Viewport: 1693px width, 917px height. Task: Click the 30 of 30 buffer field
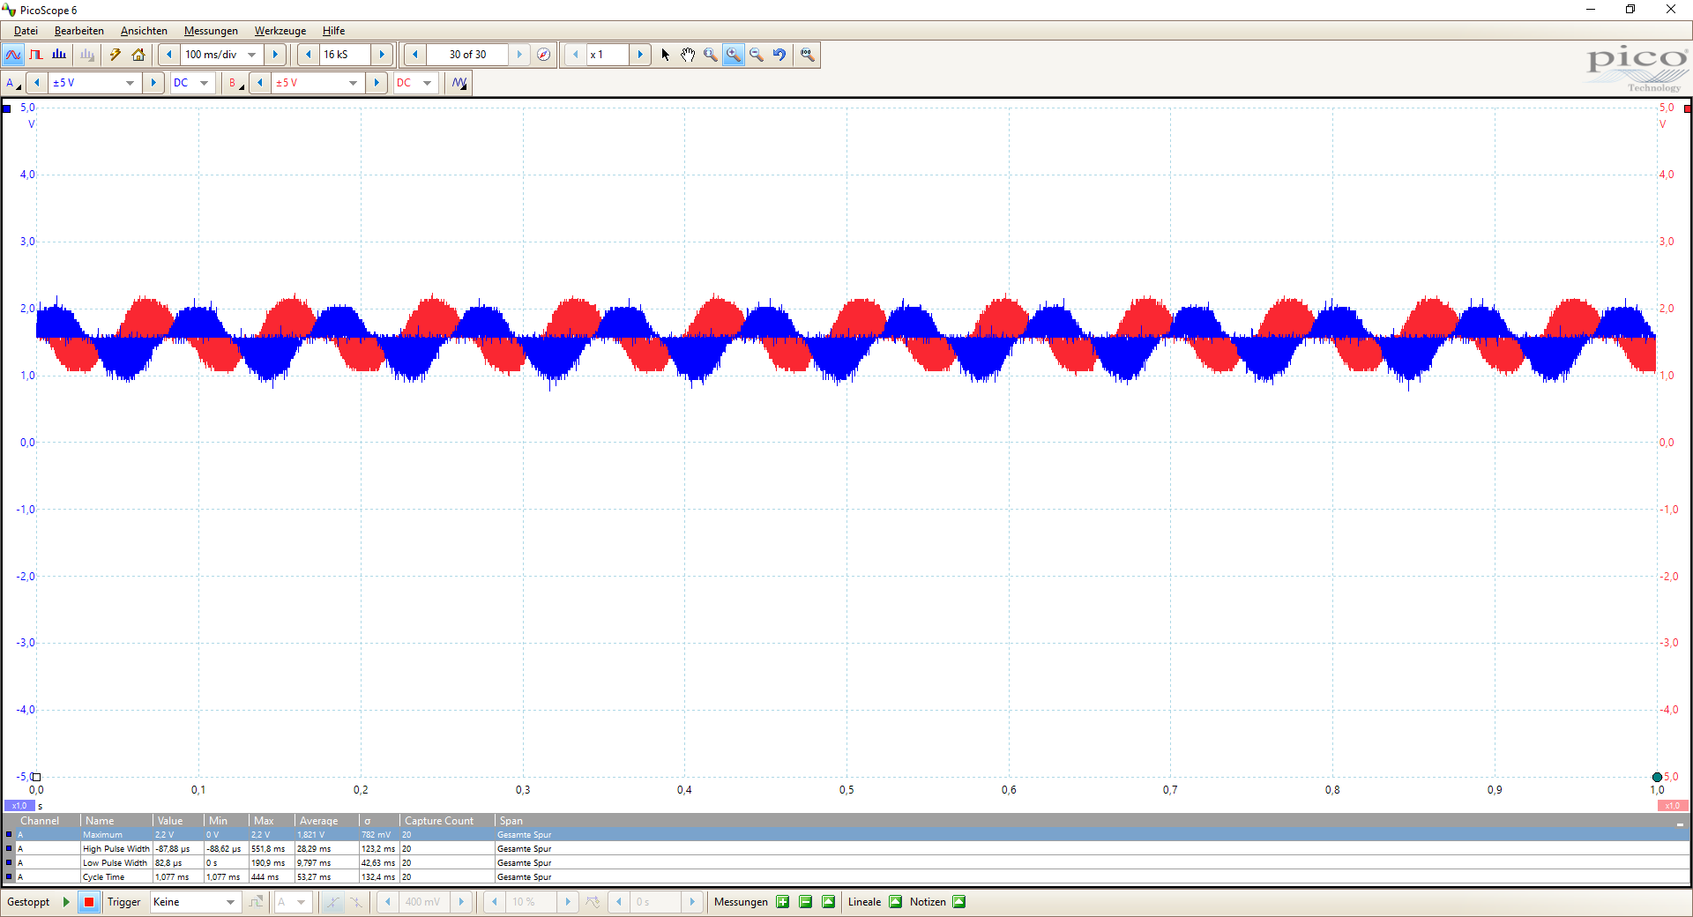(467, 55)
